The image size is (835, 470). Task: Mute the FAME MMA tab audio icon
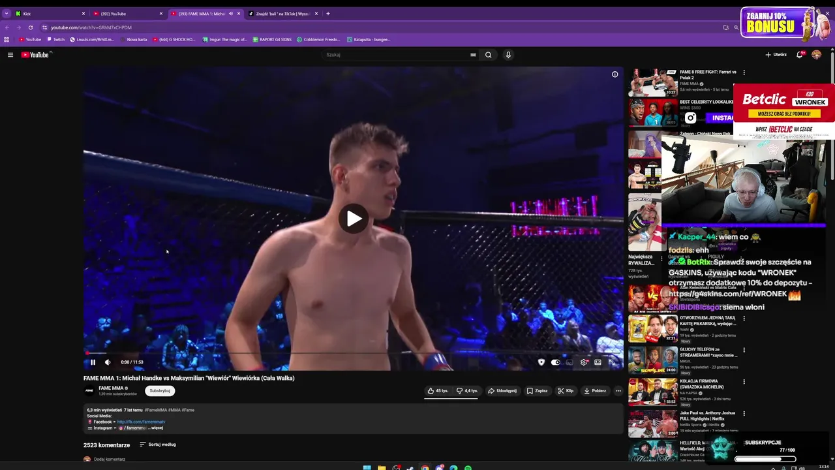click(x=230, y=14)
